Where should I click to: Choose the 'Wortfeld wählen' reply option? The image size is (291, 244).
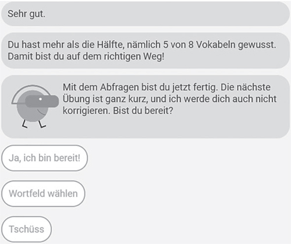click(43, 194)
